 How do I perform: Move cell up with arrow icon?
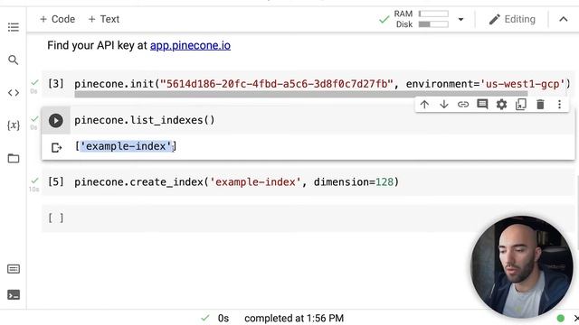(424, 105)
